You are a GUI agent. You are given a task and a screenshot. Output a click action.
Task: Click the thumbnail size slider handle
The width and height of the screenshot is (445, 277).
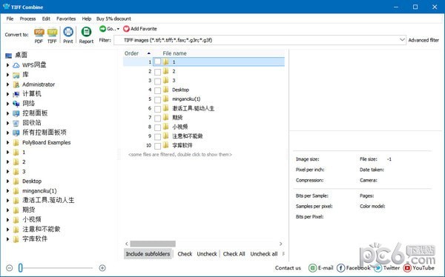pos(21,267)
